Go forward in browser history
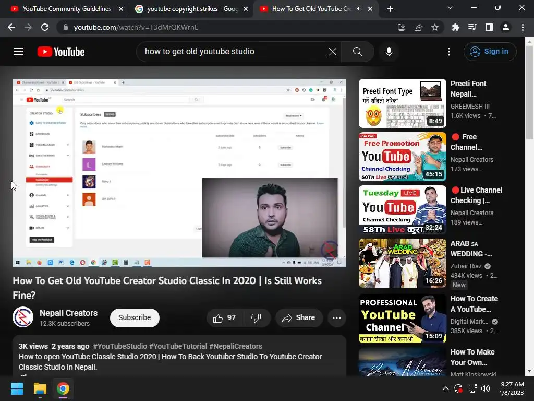 [x=28, y=27]
